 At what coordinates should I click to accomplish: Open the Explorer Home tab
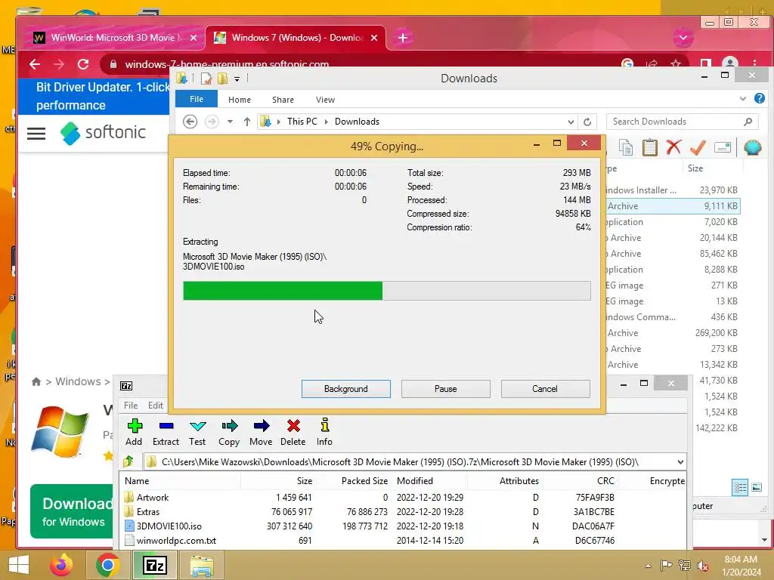click(240, 100)
